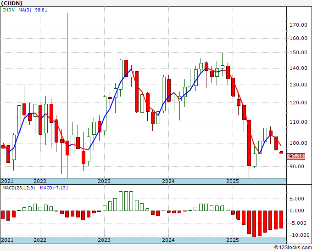Select the CHDN legend label
This screenshot has width=312, height=251.
coord(9,10)
